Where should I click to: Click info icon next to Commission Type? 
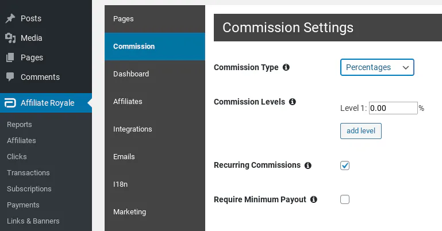click(x=286, y=67)
